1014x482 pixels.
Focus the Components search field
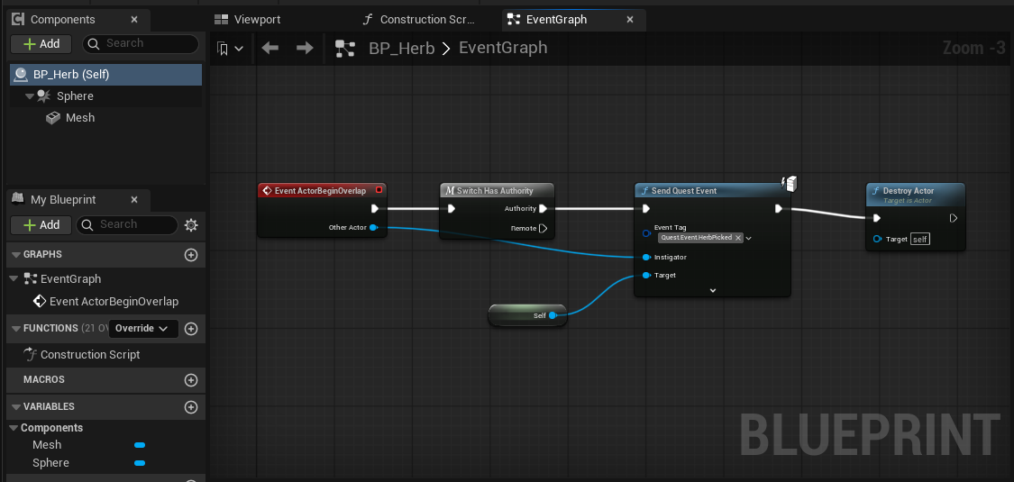tap(141, 44)
